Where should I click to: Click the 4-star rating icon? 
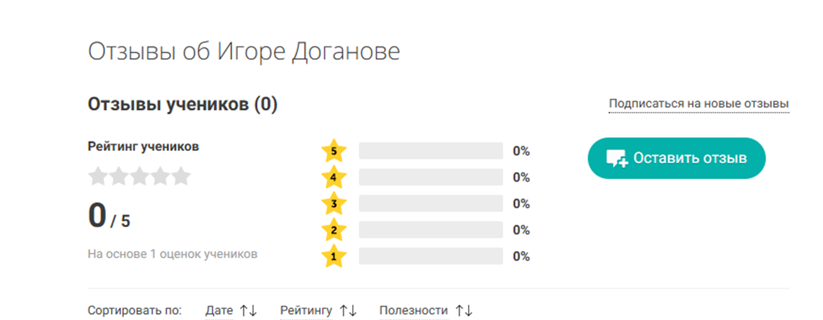pyautogui.click(x=334, y=177)
